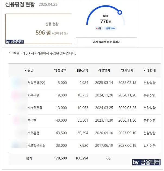The height and width of the screenshot is (171, 164).
Task: Select the 대출잔액 column header
Action: (x=81, y=70)
